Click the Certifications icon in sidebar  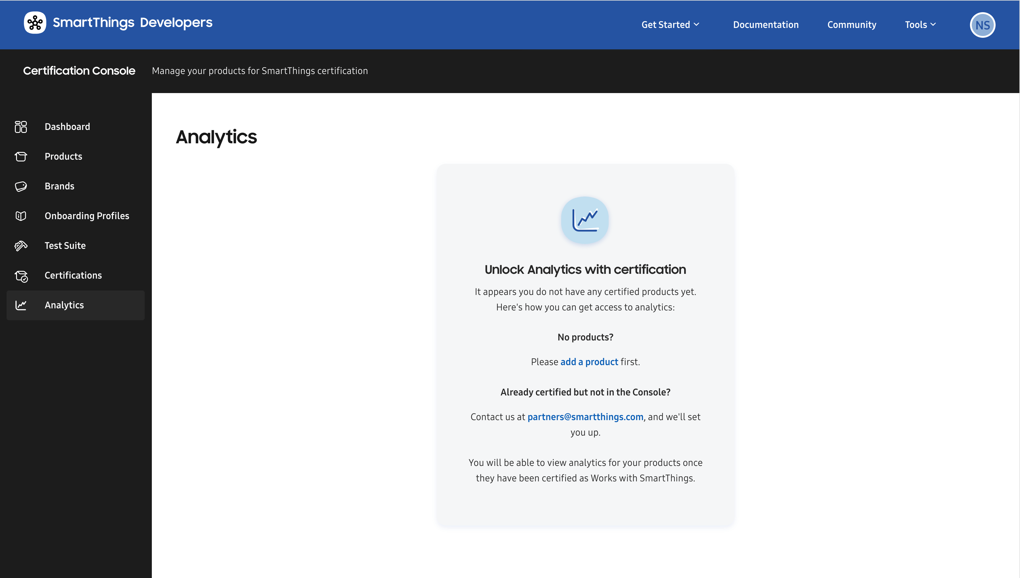21,275
